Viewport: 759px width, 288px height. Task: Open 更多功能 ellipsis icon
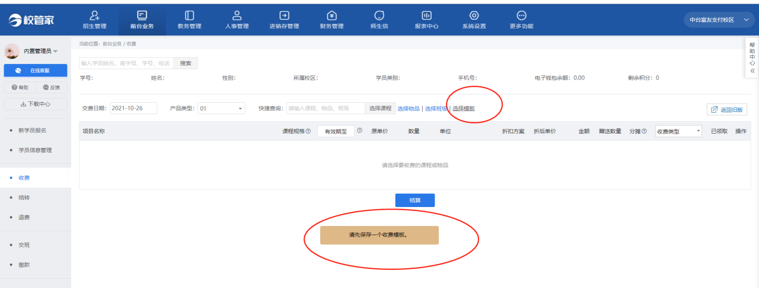pos(521,16)
